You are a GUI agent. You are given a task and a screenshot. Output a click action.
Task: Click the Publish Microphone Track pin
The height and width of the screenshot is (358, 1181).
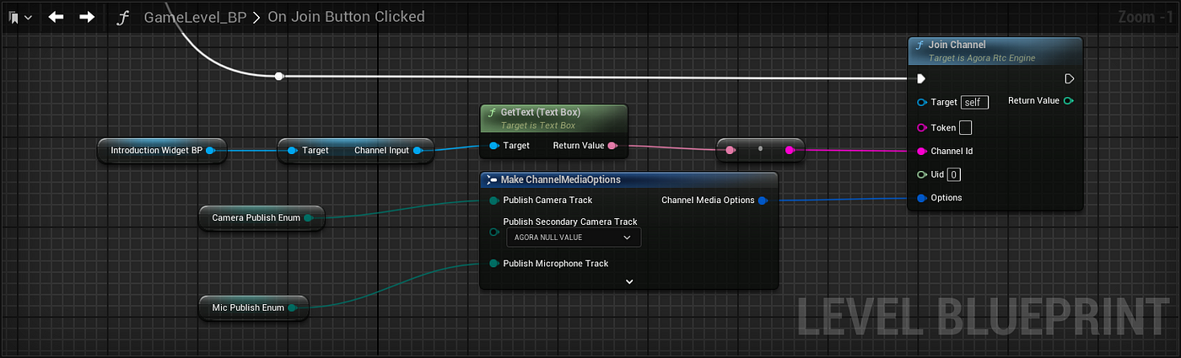pyautogui.click(x=493, y=264)
